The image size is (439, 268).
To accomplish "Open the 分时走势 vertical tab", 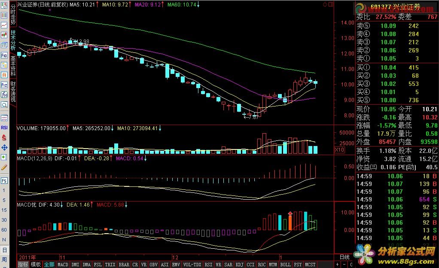I will [13, 15].
